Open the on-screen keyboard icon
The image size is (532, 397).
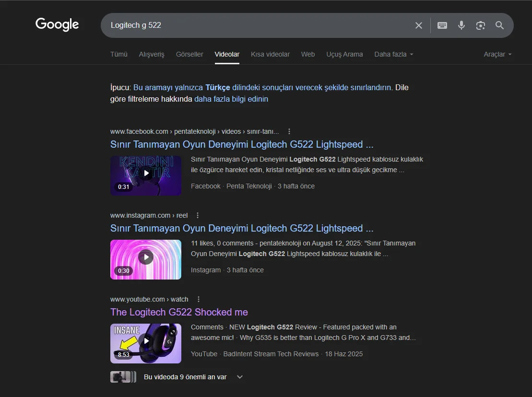click(442, 25)
